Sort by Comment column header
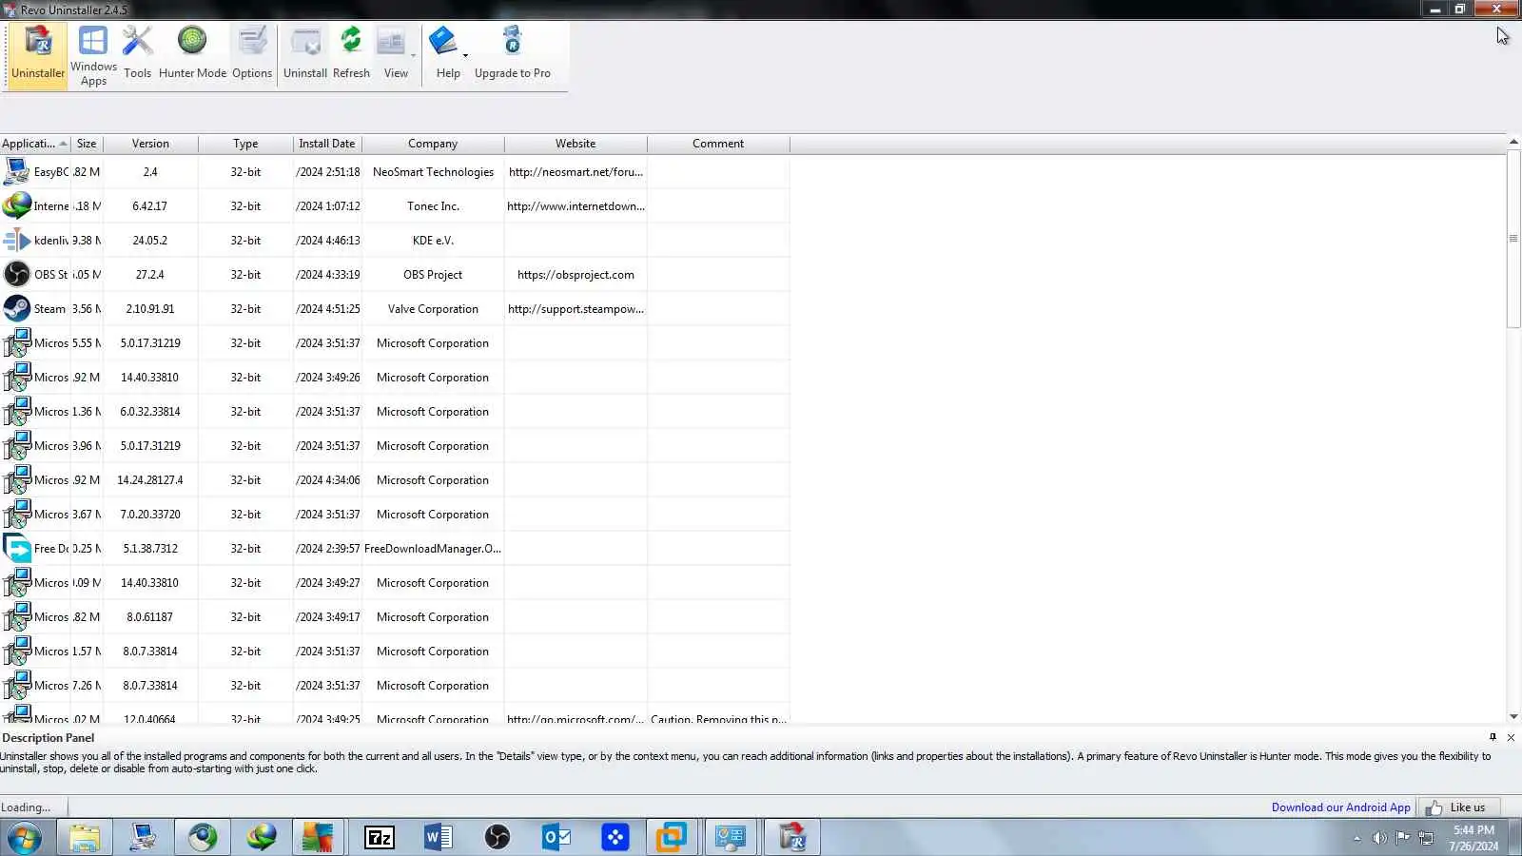This screenshot has width=1522, height=856. (x=718, y=144)
